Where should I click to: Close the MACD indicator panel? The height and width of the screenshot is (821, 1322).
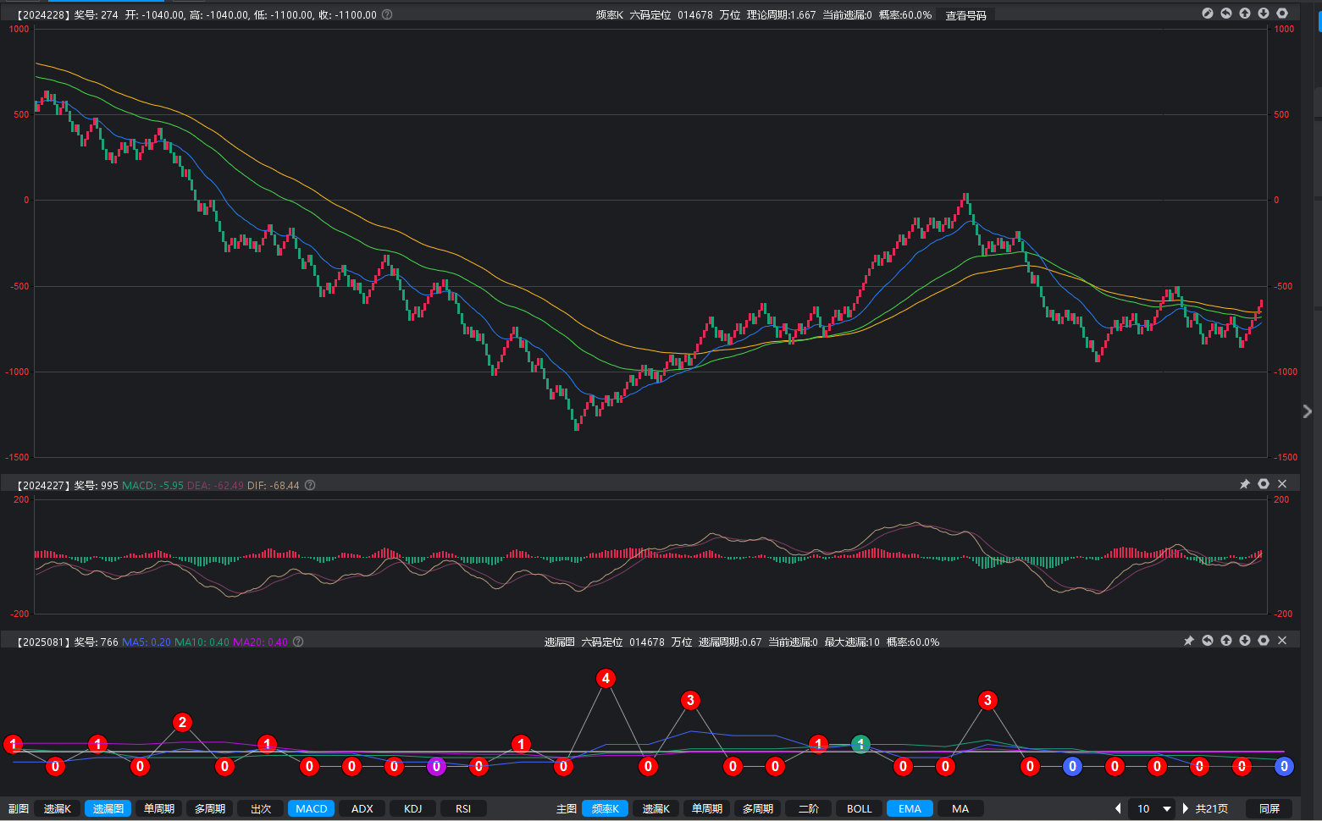click(1282, 484)
